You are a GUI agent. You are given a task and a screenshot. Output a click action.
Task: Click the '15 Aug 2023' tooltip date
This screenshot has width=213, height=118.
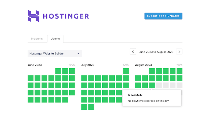[135, 95]
